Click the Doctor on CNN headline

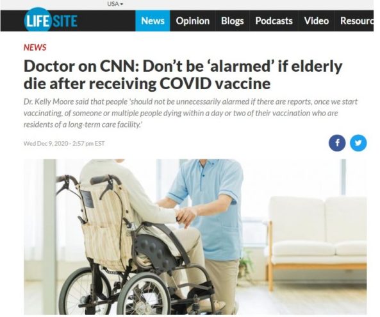coord(183,75)
